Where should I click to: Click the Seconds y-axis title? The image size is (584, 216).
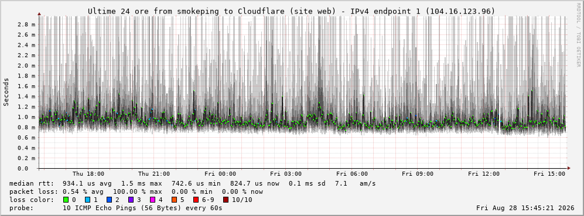click(x=6, y=92)
